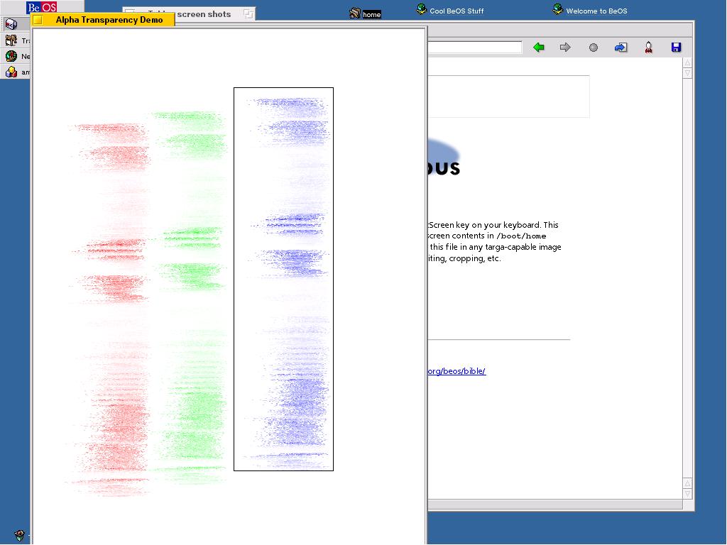This screenshot has height=545, width=727.
Task: Click the rocket icon in browser toolbar
Action: click(x=648, y=48)
